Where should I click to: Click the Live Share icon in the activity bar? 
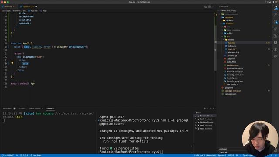pos(276,56)
